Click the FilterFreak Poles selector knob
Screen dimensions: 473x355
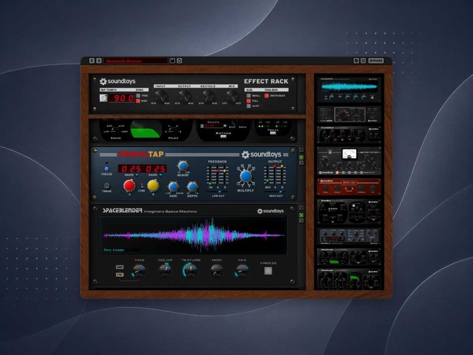coord(173,130)
